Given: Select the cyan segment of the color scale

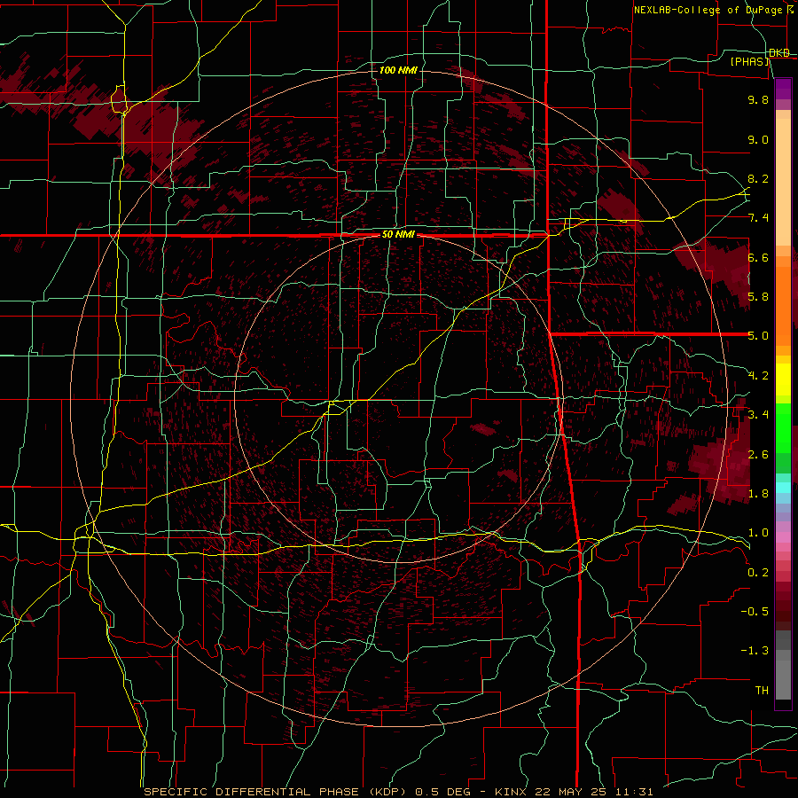Looking at the screenshot, I should point(783,488).
